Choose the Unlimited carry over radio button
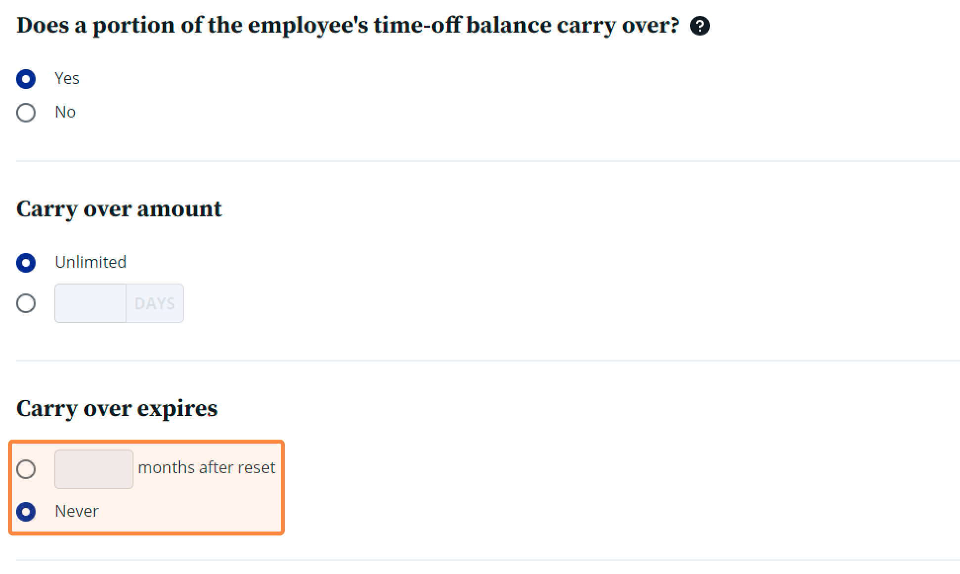Screen dimensions: 960x574 pos(26,263)
